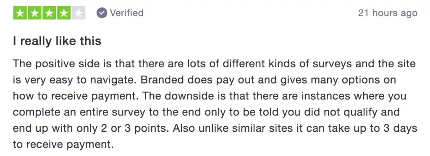This screenshot has height=156, width=430.
Task: Click the final line to receive payment
Action: click(63, 144)
